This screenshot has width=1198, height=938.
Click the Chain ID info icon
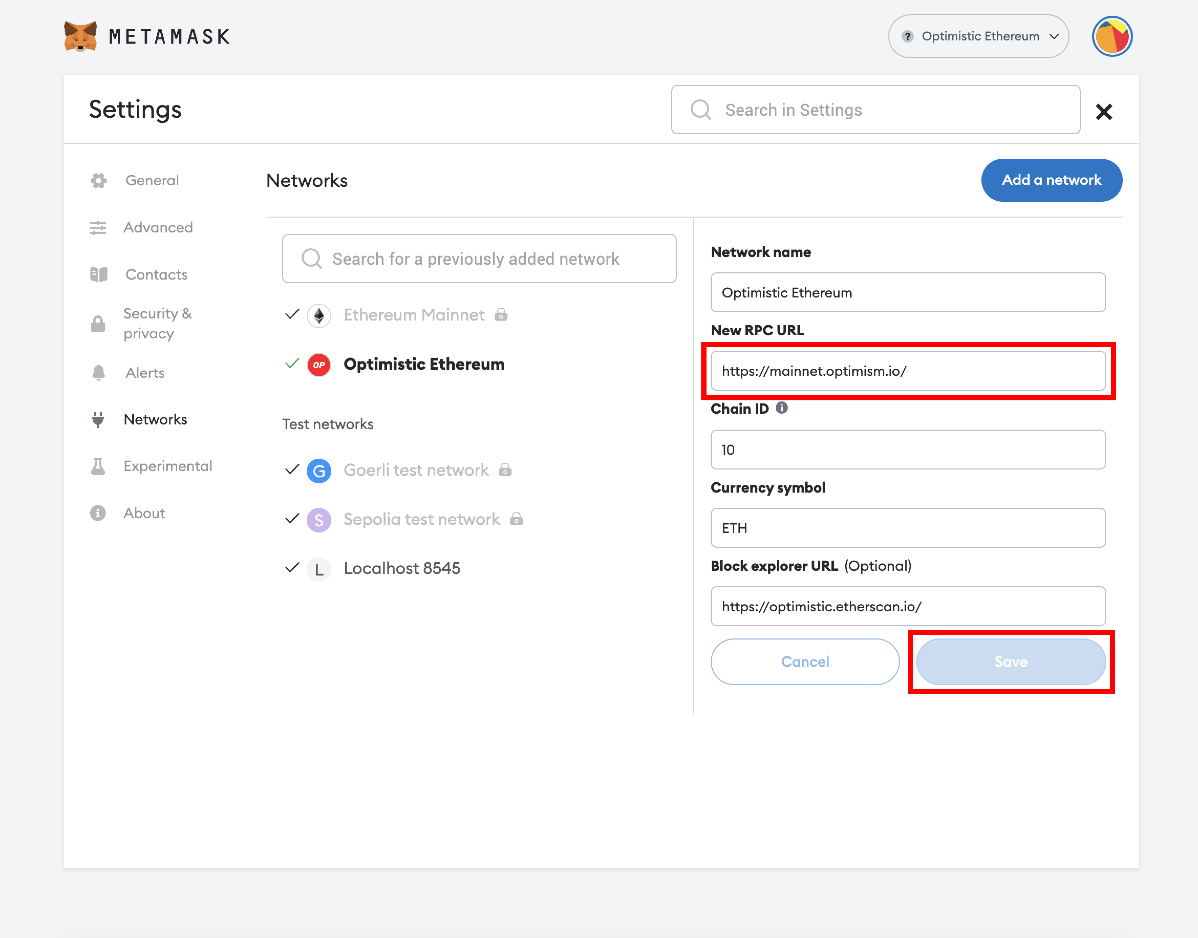782,408
